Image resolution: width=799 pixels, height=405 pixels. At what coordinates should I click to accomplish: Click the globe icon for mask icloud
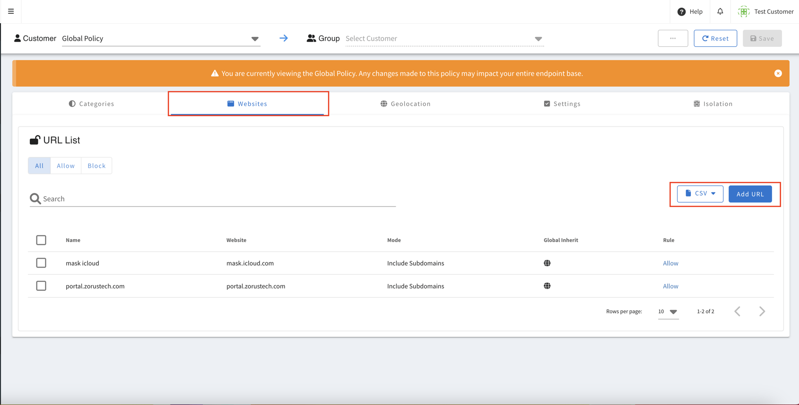click(547, 263)
